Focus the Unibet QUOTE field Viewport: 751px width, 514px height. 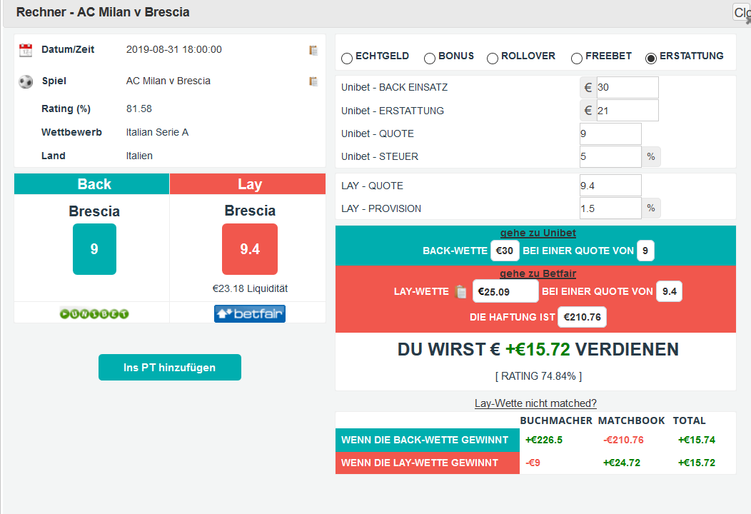(x=610, y=133)
